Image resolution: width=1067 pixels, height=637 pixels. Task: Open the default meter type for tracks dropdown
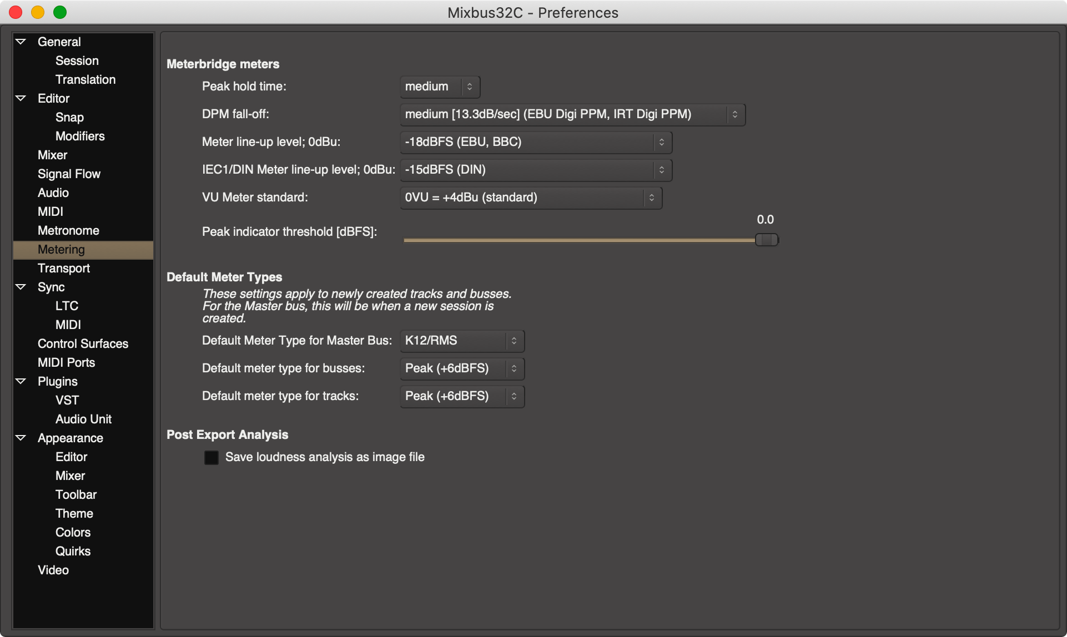pyautogui.click(x=461, y=396)
